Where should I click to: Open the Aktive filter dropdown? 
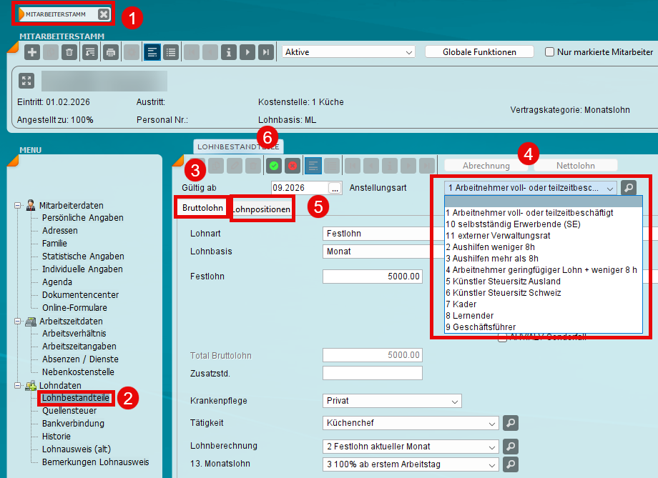coord(348,52)
